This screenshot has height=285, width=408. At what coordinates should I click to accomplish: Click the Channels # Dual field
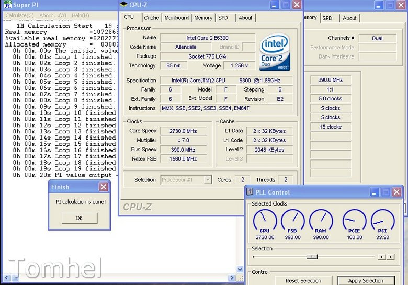378,38
